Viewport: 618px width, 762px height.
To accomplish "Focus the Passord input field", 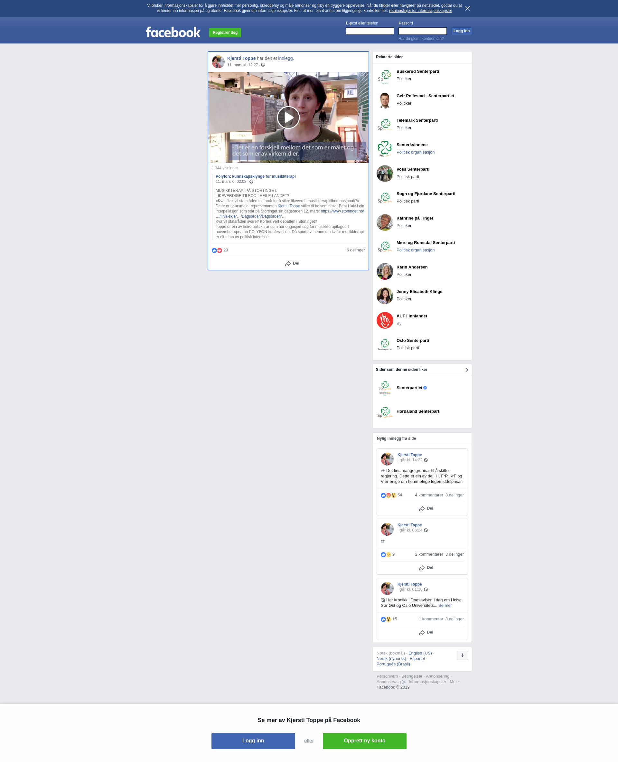I will [422, 31].
